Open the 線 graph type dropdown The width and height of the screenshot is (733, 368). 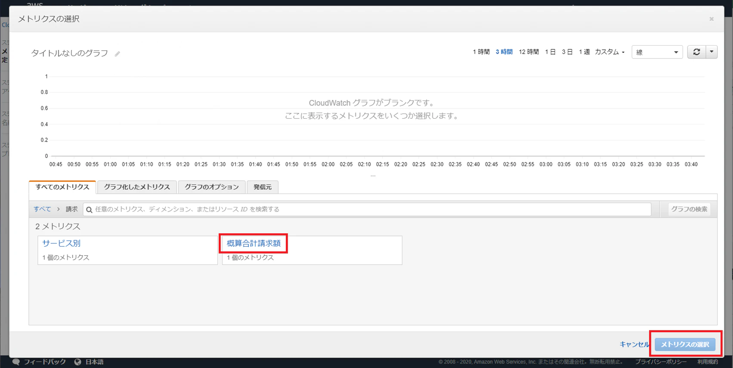pyautogui.click(x=657, y=52)
